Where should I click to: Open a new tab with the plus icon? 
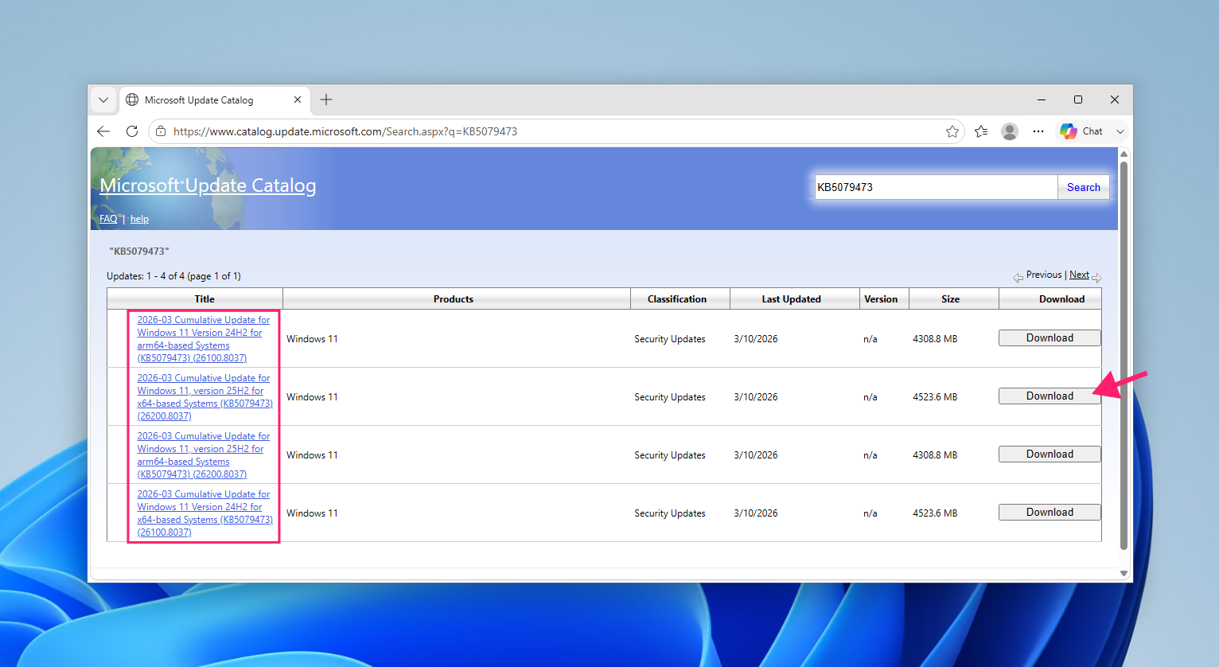click(x=326, y=99)
